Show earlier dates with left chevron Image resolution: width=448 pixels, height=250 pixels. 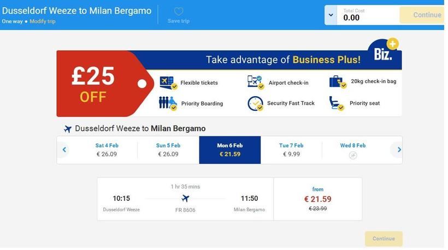pyautogui.click(x=64, y=150)
